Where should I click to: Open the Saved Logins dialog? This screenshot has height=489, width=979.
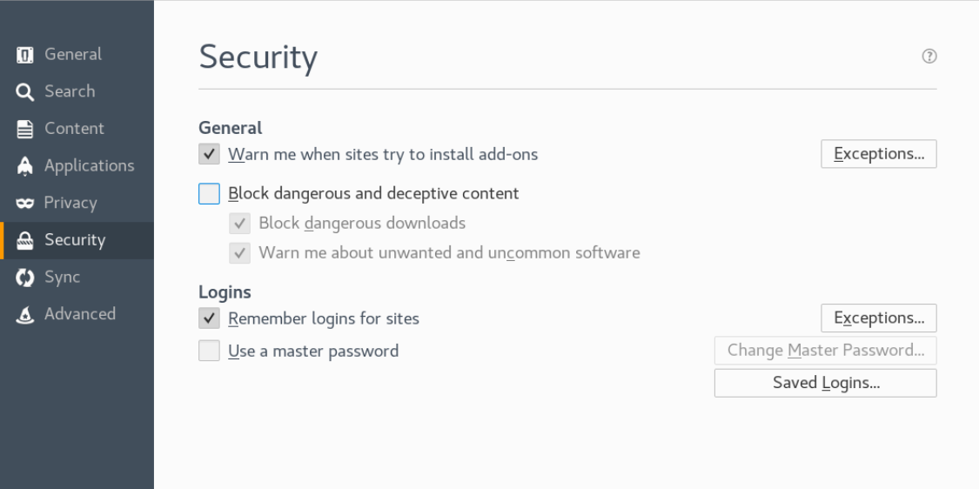coord(826,383)
